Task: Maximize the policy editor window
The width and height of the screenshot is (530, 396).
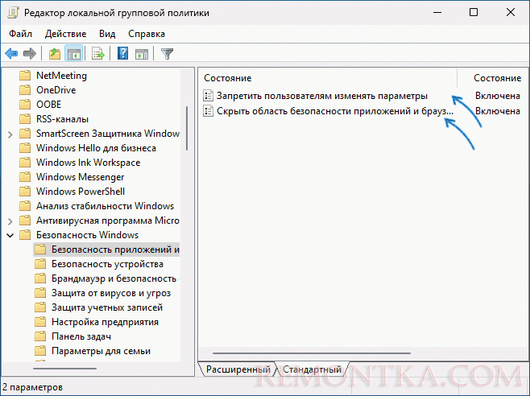Action: pyautogui.click(x=474, y=13)
